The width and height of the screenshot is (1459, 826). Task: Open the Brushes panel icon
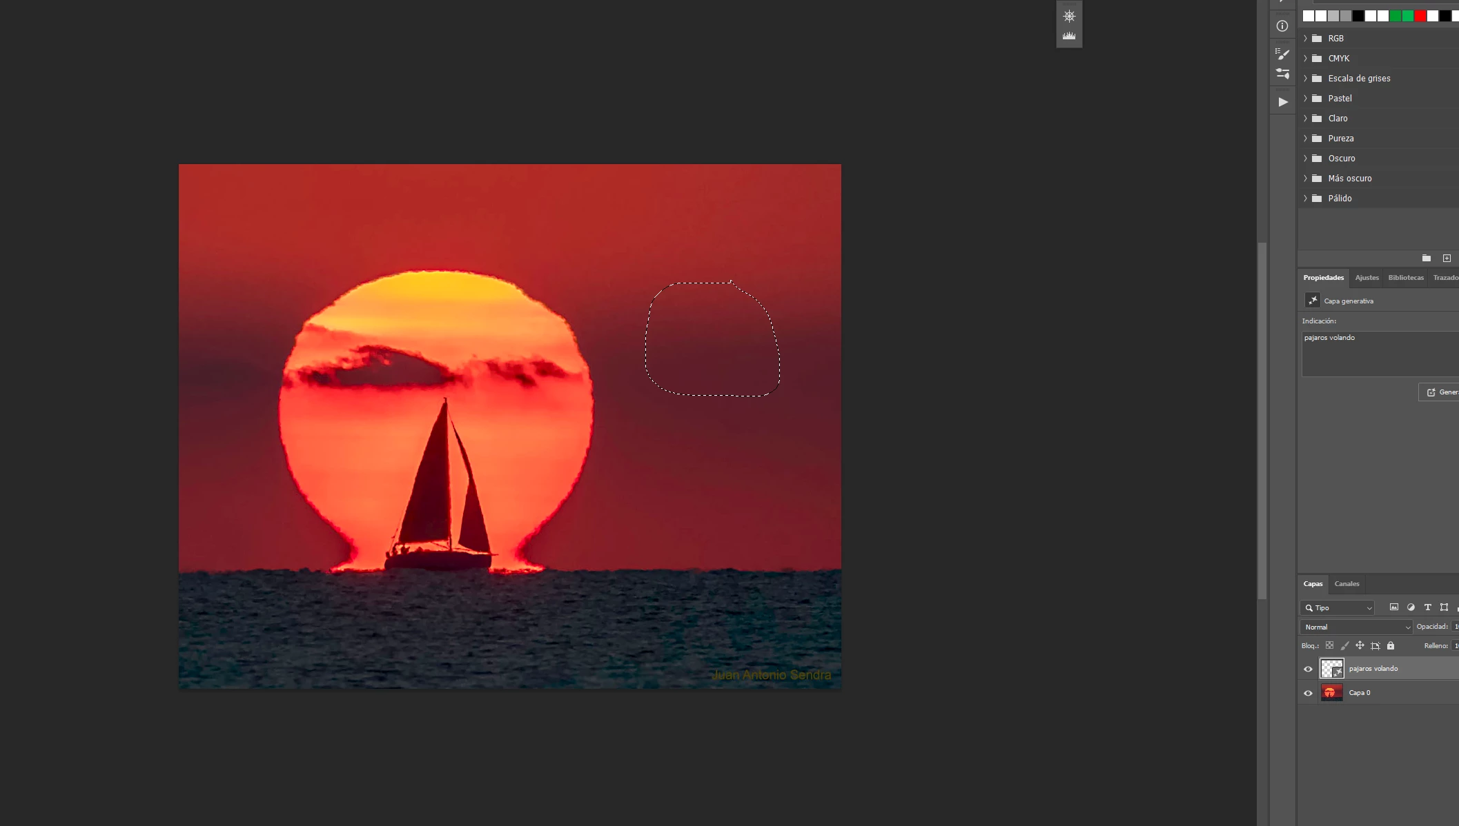coord(1282,73)
